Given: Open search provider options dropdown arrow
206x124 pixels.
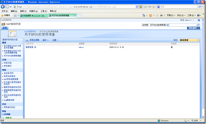Looking at the screenshot, I should point(203,7).
